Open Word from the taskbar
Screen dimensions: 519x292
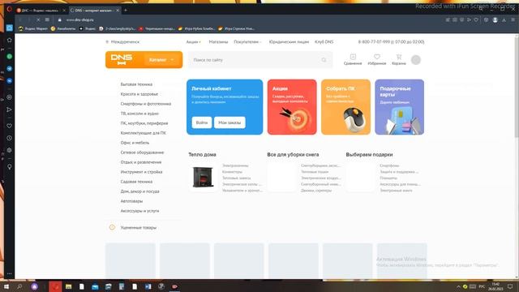tap(148, 286)
